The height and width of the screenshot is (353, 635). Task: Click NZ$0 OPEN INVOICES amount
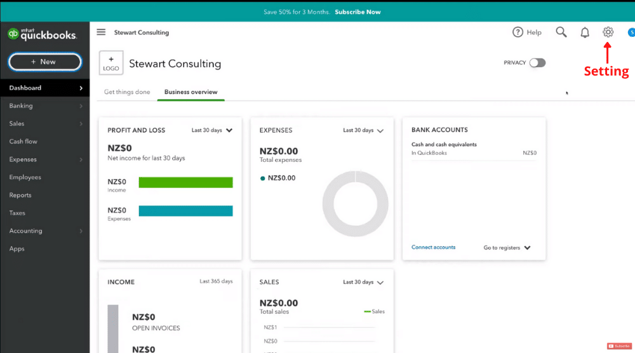click(144, 317)
